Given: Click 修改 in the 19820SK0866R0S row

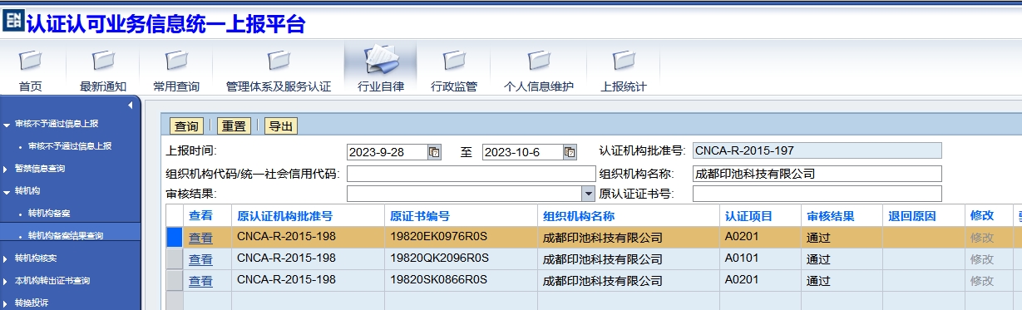Looking at the screenshot, I should [981, 280].
